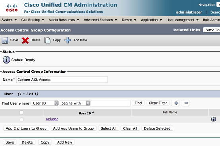The height and width of the screenshot is (146, 220).
Task: Expand the System menu
Action: [x=9, y=20]
